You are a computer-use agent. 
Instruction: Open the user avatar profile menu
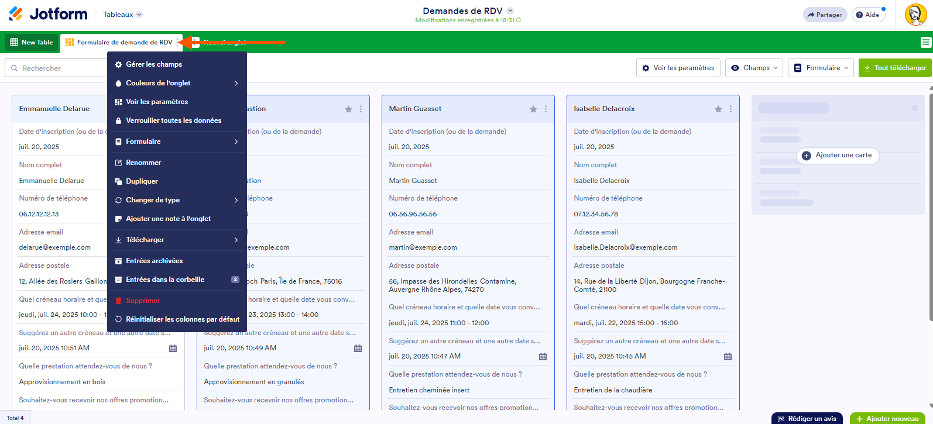point(915,15)
